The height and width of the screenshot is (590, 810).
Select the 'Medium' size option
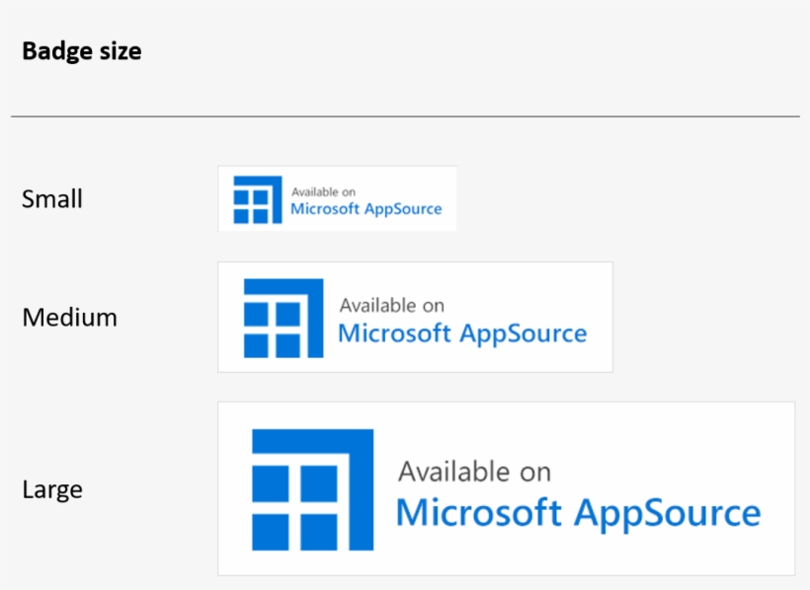(x=68, y=317)
